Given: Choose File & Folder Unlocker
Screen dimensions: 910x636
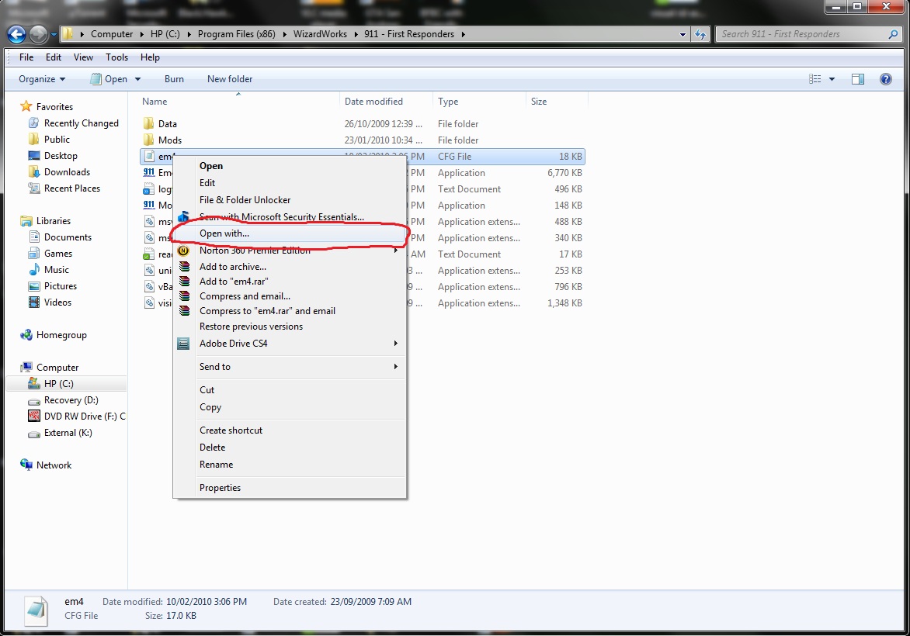Looking at the screenshot, I should (x=290, y=199).
